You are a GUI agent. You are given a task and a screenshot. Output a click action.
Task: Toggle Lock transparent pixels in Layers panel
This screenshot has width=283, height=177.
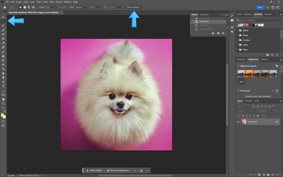243,116
